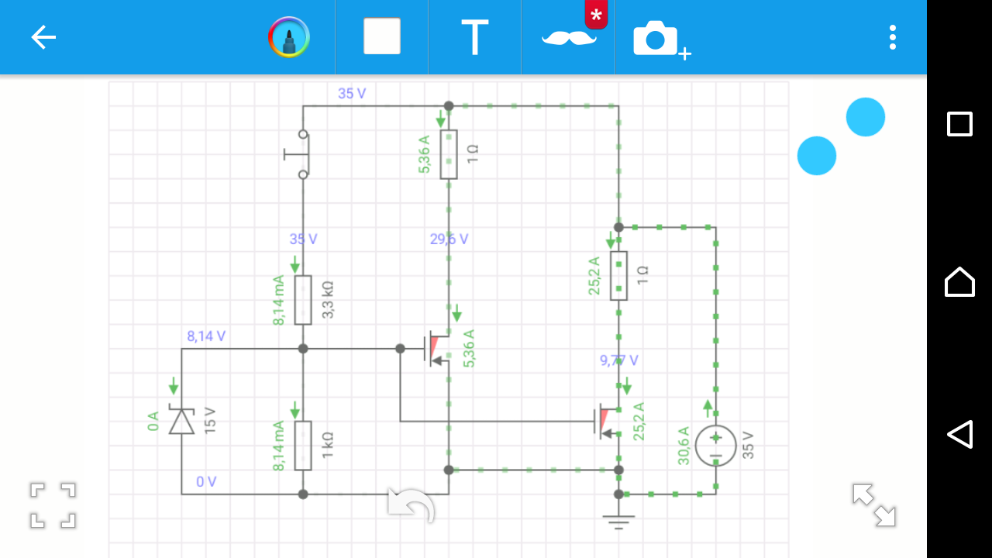Tap the push-button switch symbol

click(297, 154)
